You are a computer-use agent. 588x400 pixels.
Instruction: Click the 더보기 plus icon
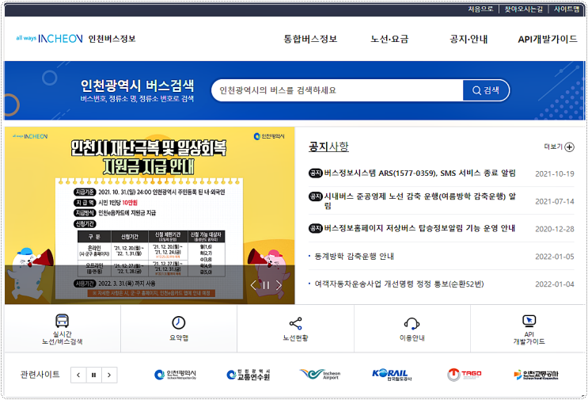[x=569, y=147]
